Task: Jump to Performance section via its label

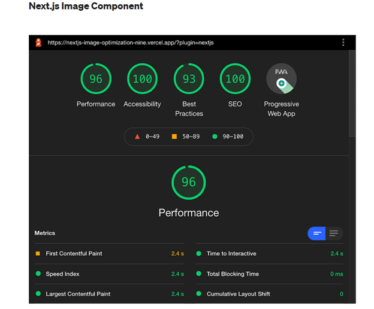Action: click(96, 104)
